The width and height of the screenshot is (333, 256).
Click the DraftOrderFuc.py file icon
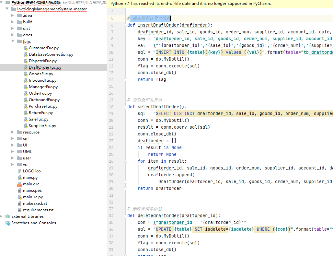tap(26, 67)
